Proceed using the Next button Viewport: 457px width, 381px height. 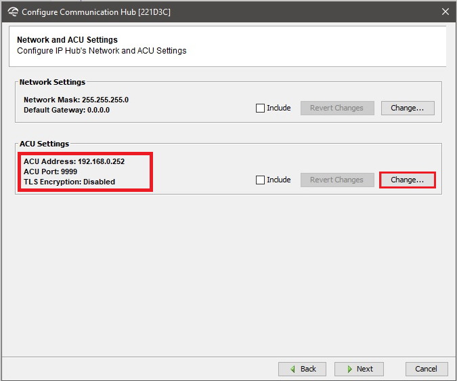[359, 369]
